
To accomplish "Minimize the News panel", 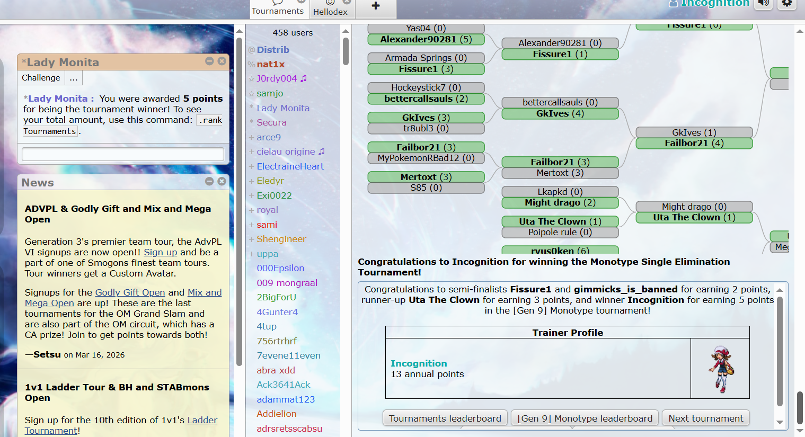I will (x=209, y=182).
